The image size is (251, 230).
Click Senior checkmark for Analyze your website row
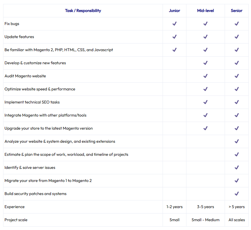pos(237,142)
